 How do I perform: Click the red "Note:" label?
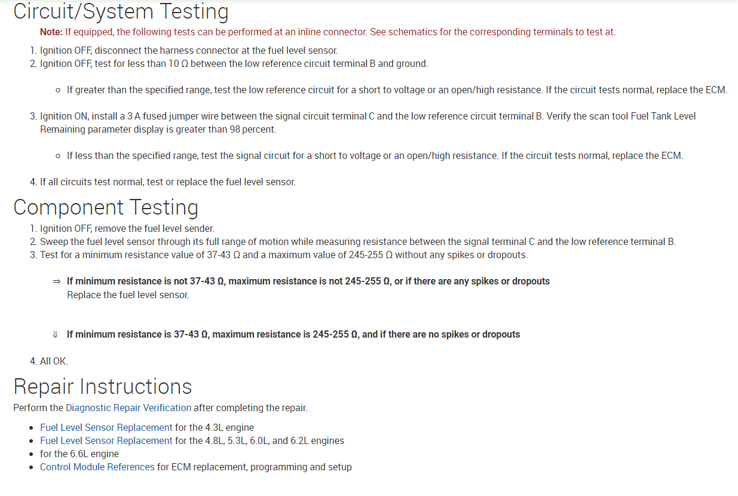click(51, 32)
